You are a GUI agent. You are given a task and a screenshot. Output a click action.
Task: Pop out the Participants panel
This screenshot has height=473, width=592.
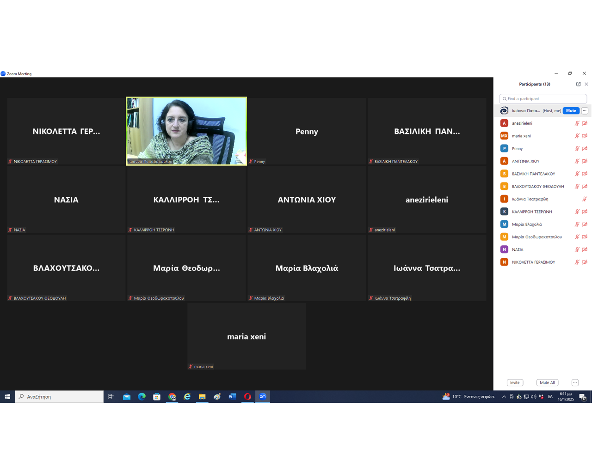[x=578, y=84]
